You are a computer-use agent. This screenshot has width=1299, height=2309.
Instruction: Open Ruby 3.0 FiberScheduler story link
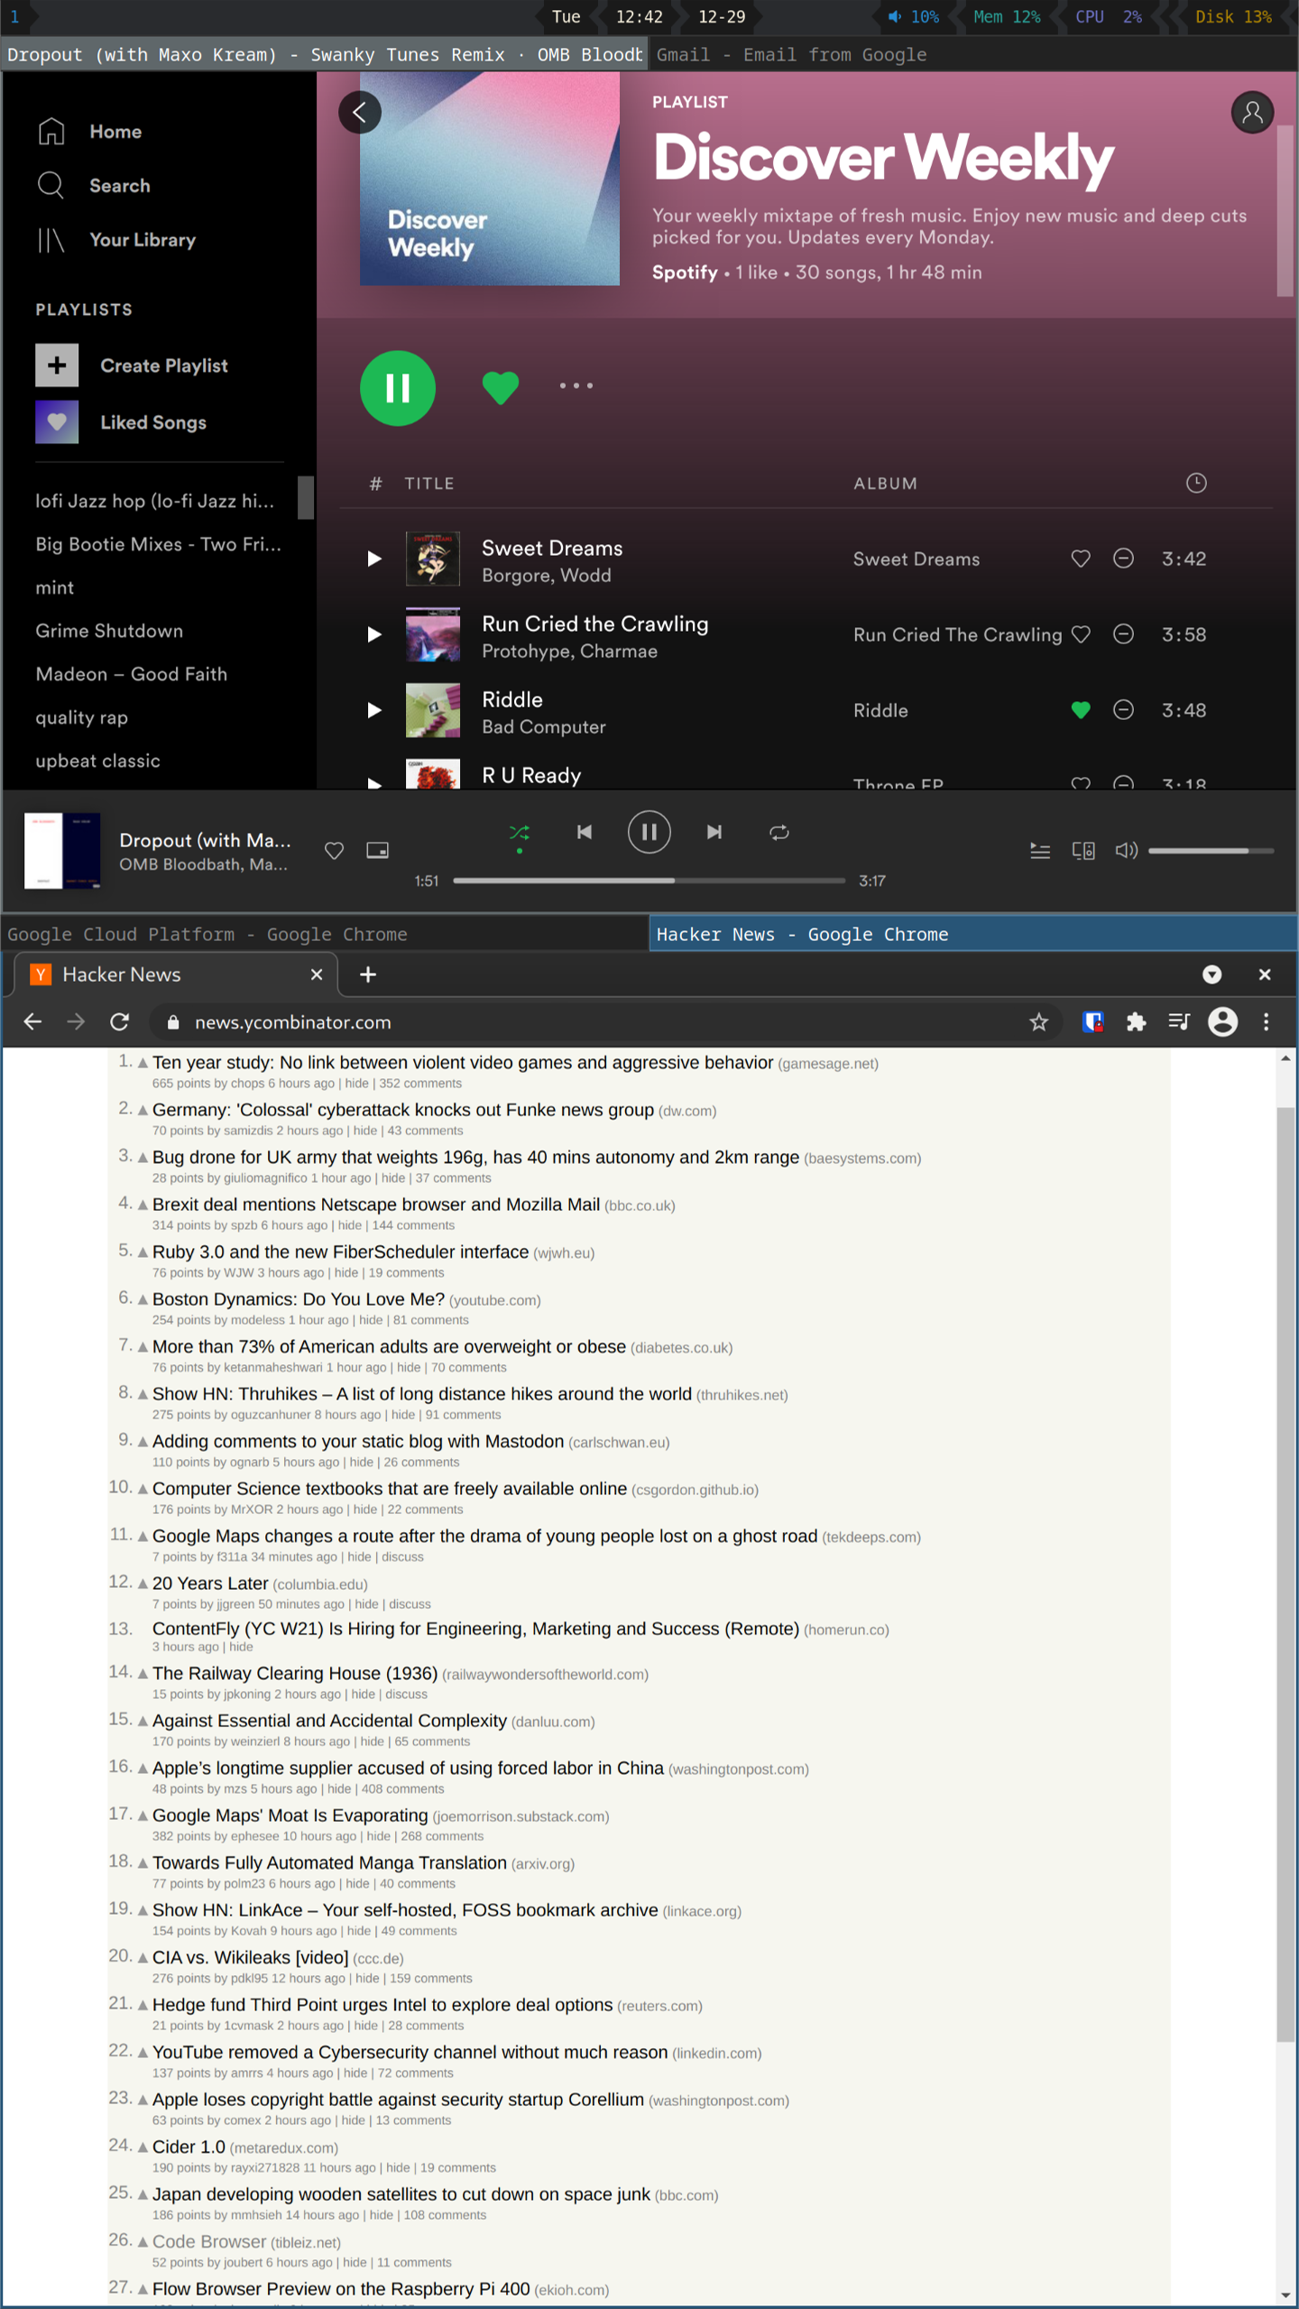click(340, 1252)
